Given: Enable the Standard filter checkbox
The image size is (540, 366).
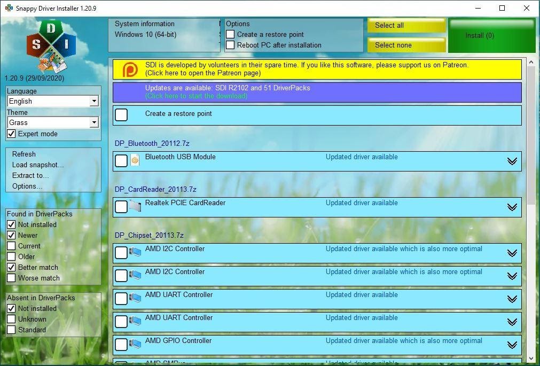Looking at the screenshot, I should (x=11, y=330).
